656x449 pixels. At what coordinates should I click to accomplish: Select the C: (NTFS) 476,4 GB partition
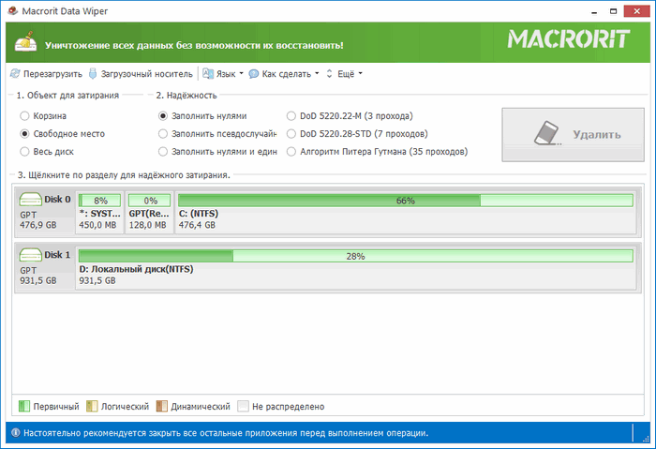(x=406, y=212)
